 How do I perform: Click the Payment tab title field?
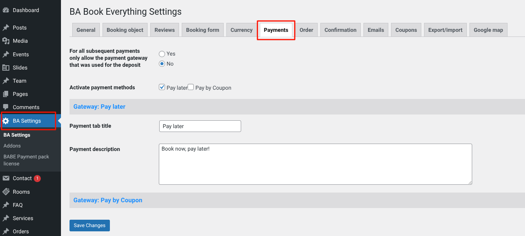200,126
